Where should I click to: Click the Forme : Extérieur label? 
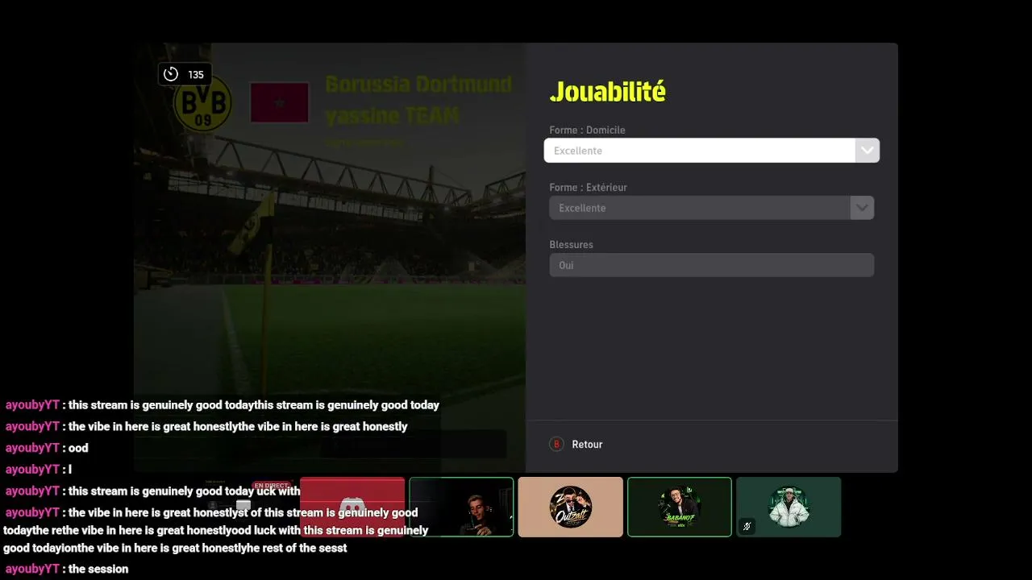coord(589,187)
